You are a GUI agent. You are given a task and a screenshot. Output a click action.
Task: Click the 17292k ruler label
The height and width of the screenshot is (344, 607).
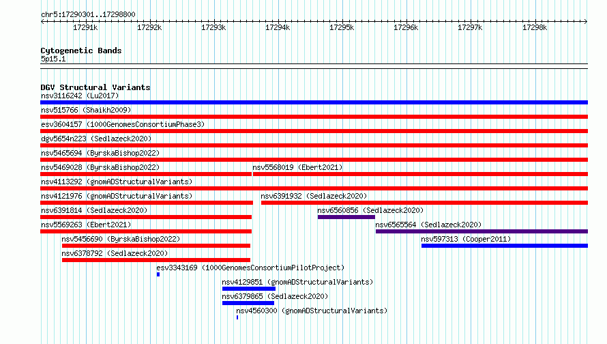(149, 27)
